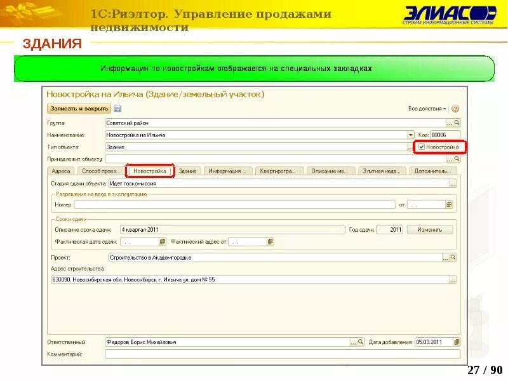The height and width of the screenshot is (381, 508).
Task: Click magnifier icon in Ответственный field
Action: coord(361,342)
